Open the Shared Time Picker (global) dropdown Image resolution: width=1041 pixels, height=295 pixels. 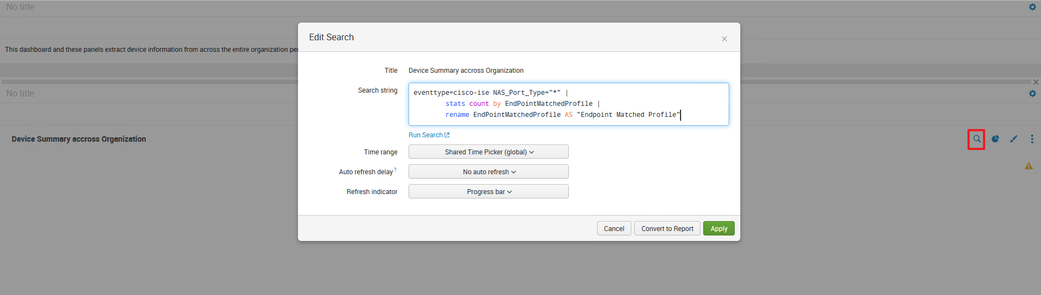click(489, 152)
